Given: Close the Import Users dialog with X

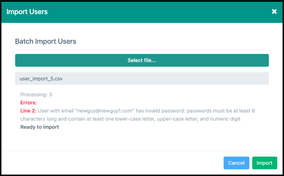Looking at the screenshot, I should [274, 12].
